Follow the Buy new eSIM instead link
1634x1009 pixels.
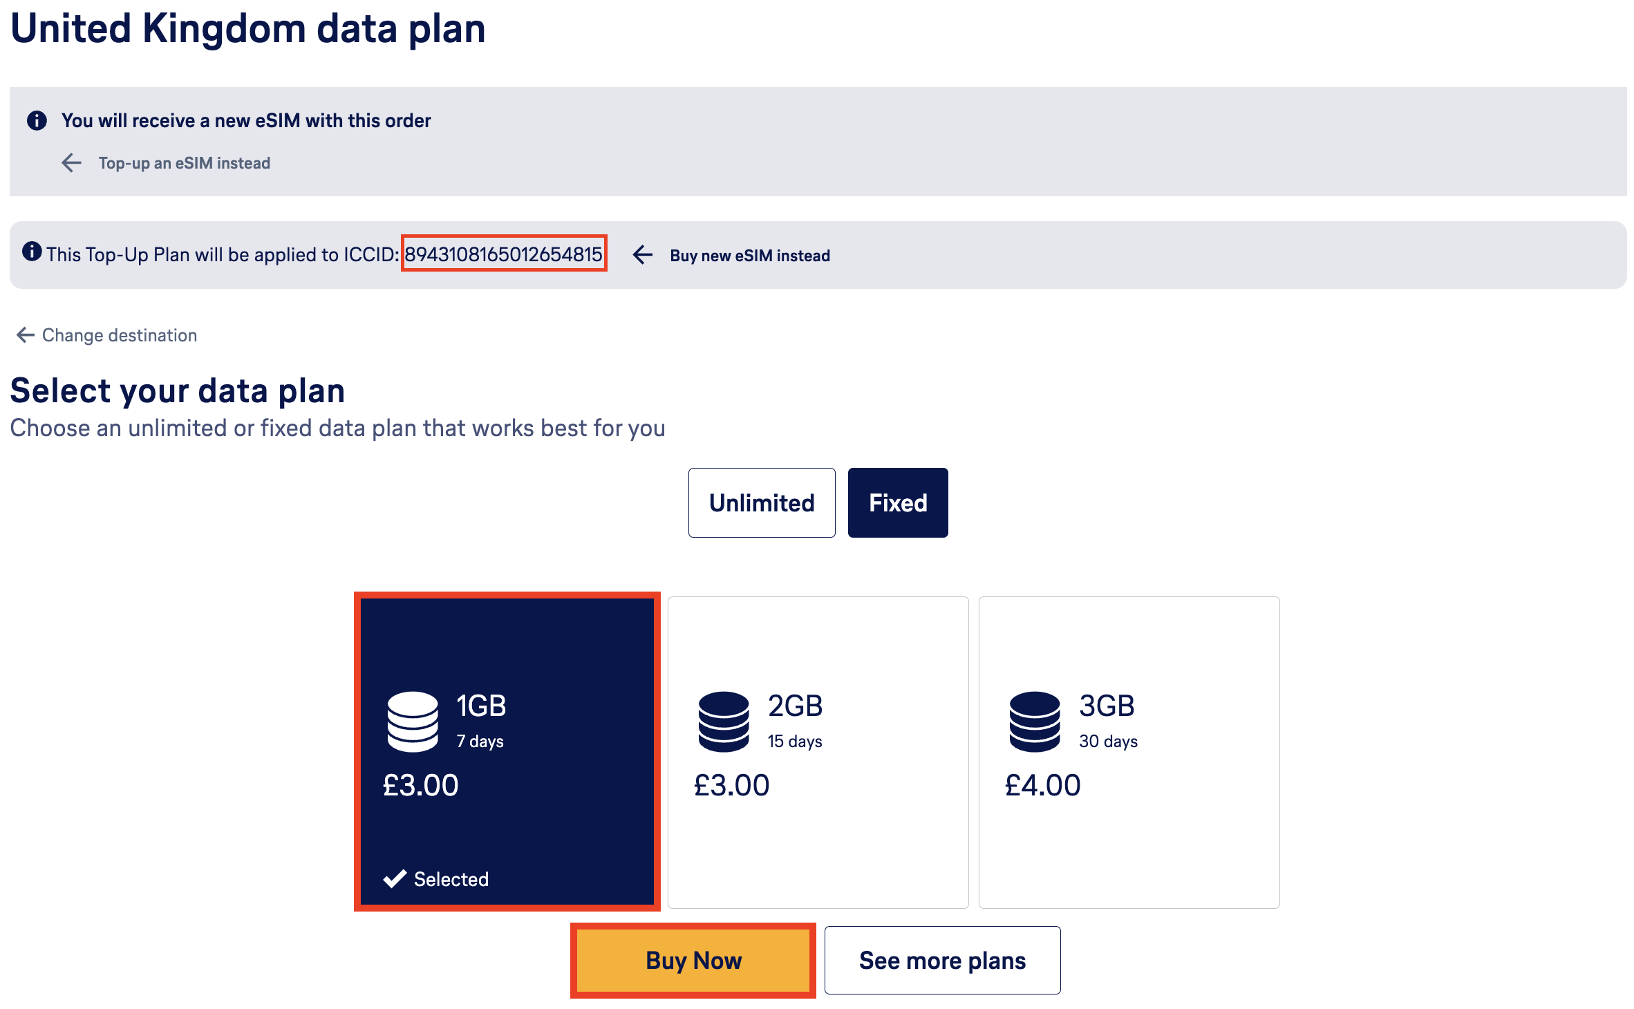(x=750, y=256)
